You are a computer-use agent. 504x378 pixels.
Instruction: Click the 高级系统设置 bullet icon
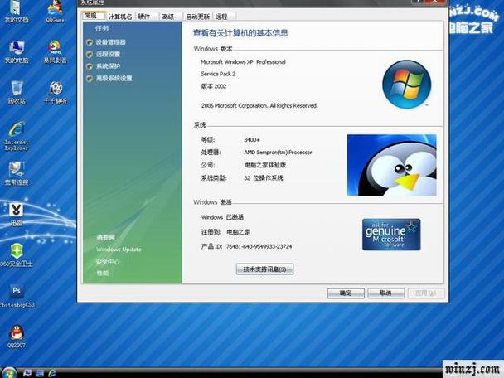tap(90, 79)
